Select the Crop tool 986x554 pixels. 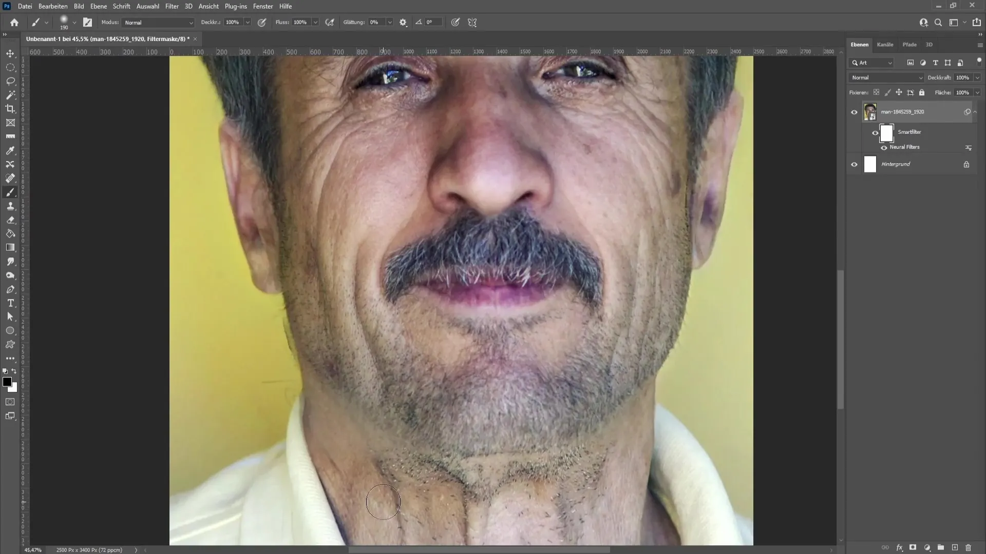(10, 109)
